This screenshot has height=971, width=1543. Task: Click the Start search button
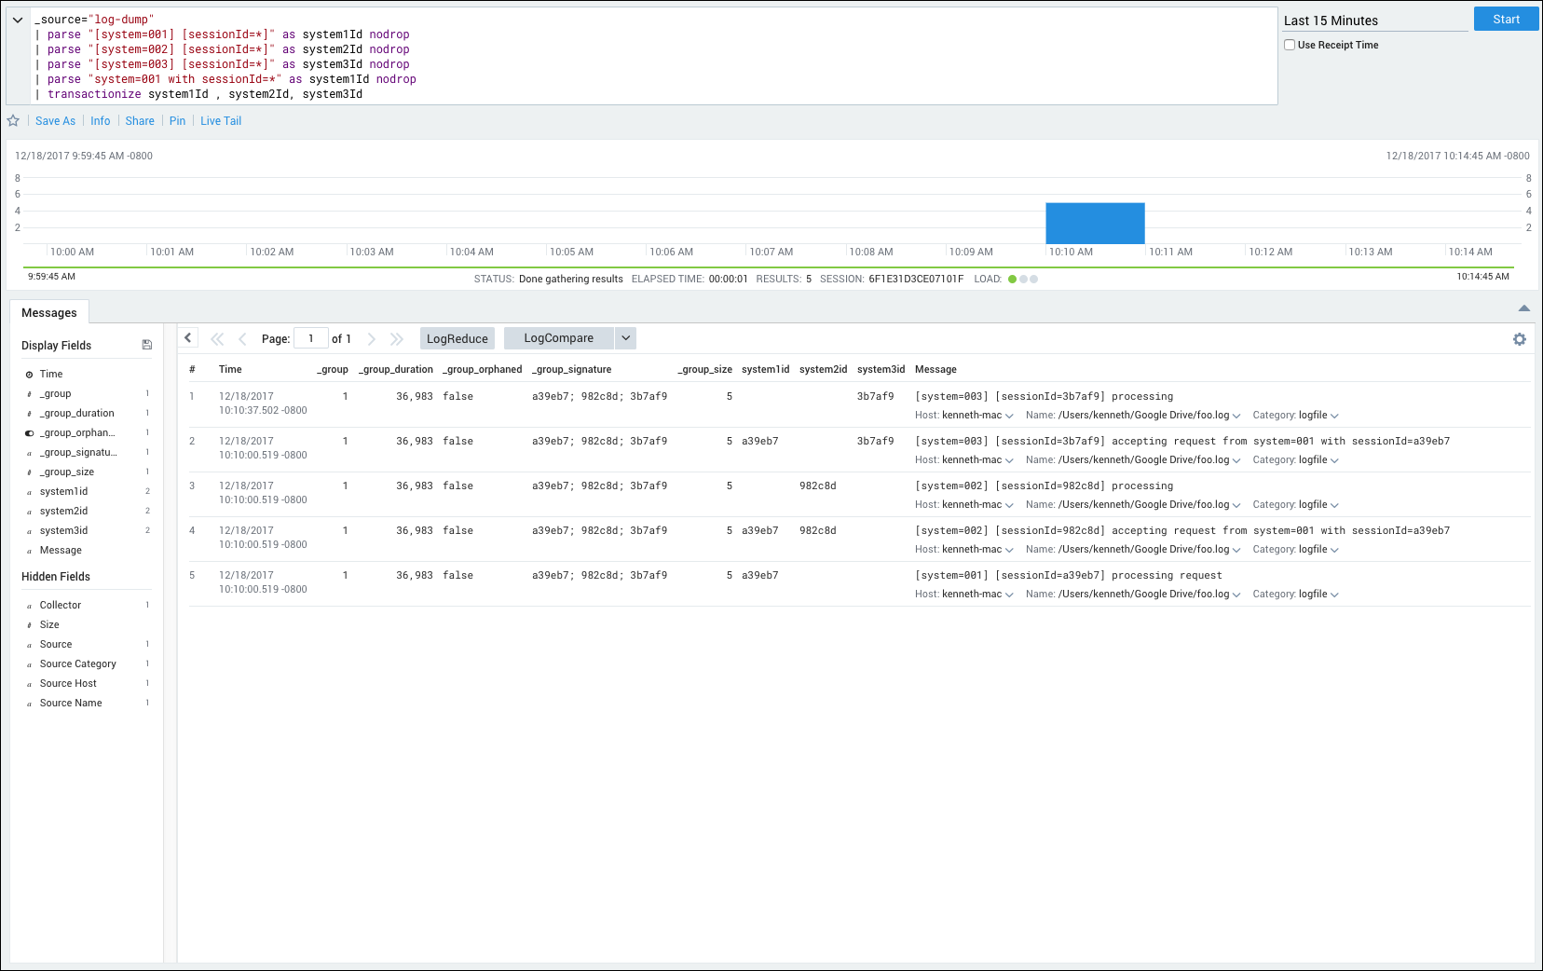click(1506, 20)
